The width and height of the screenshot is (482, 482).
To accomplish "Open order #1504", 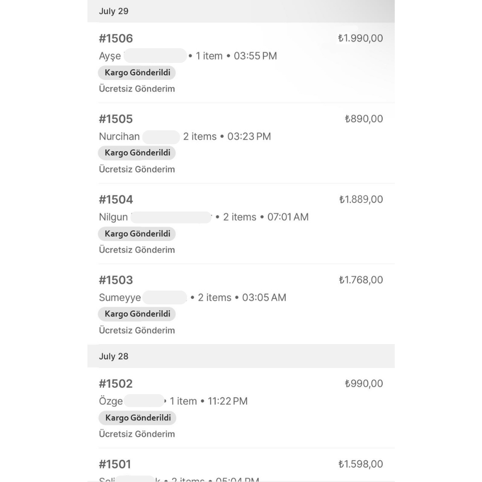I will pos(116,199).
